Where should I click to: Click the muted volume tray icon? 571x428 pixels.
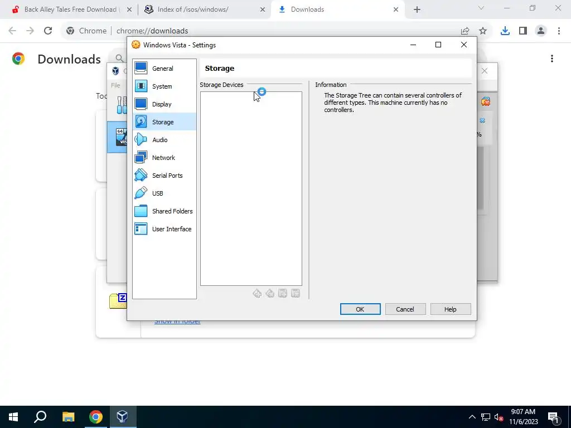tap(499, 417)
